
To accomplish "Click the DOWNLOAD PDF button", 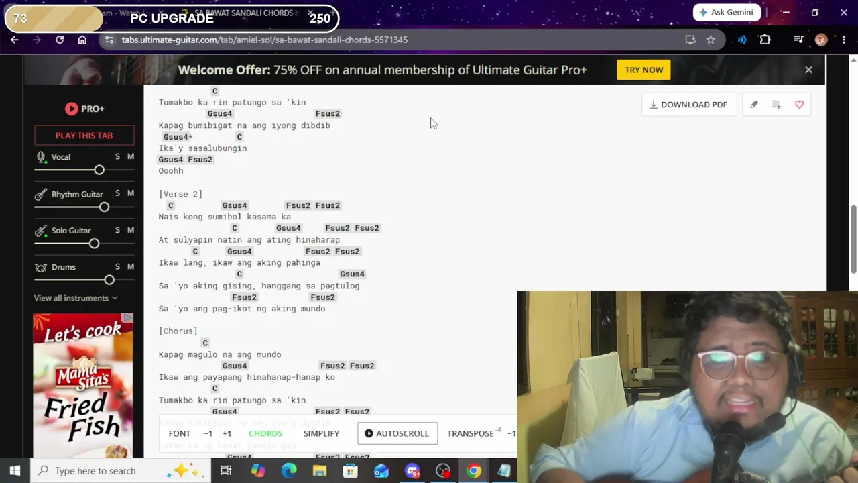I will coord(688,105).
